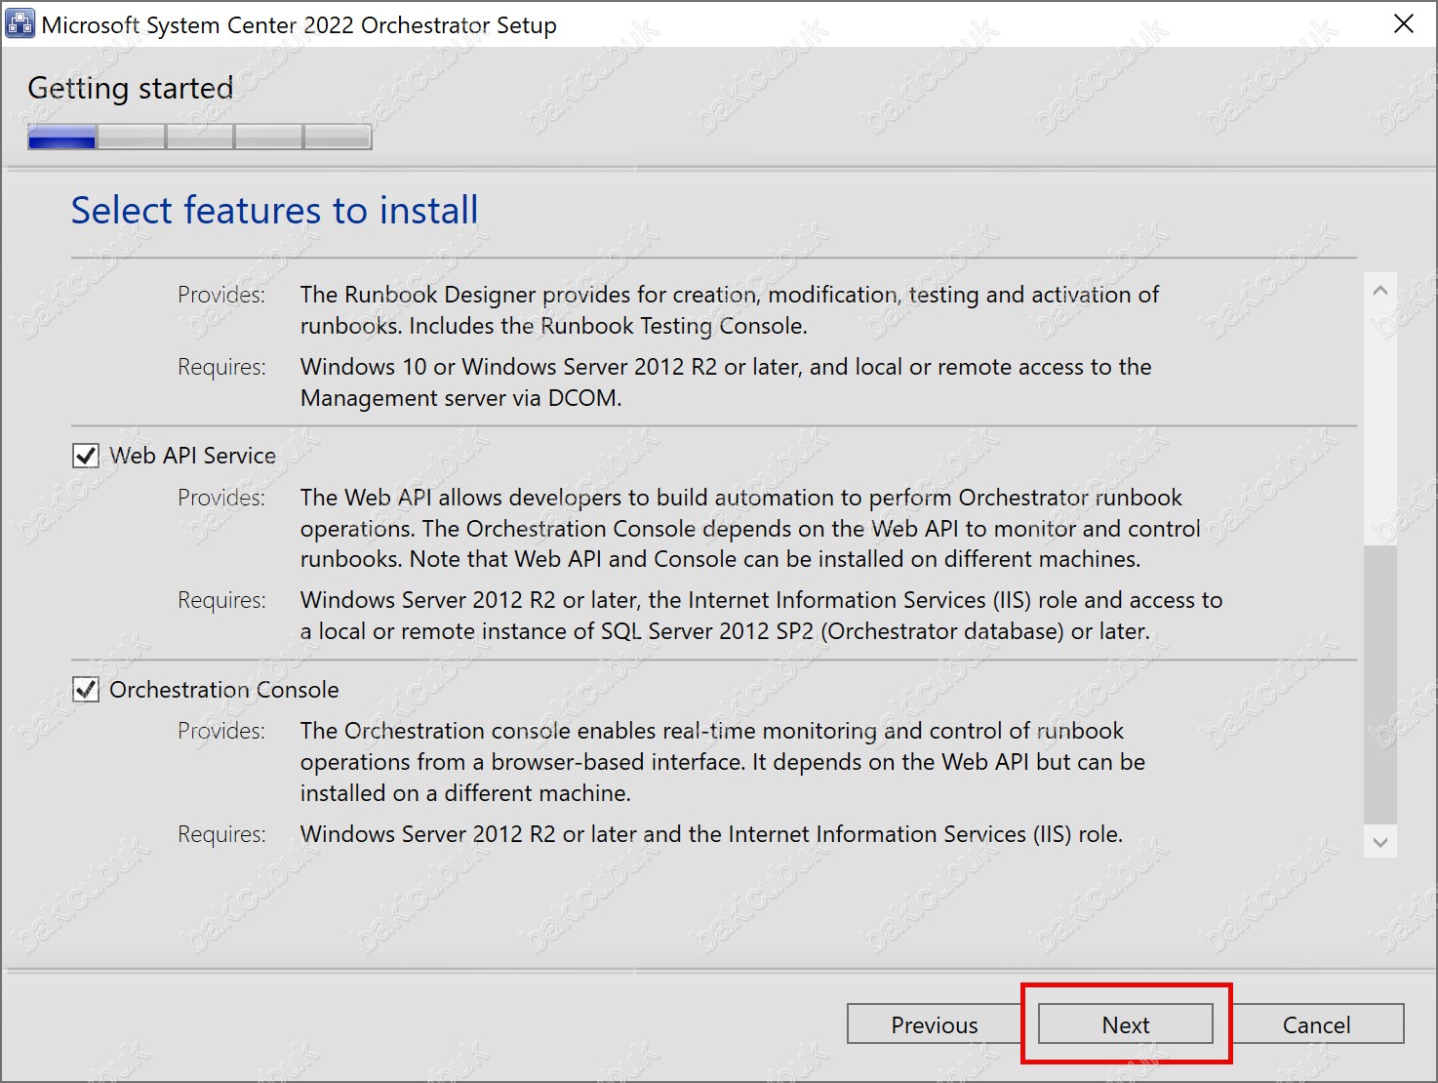
Task: Click the Orchestration Console 'Provides:' label
Action: 221,731
